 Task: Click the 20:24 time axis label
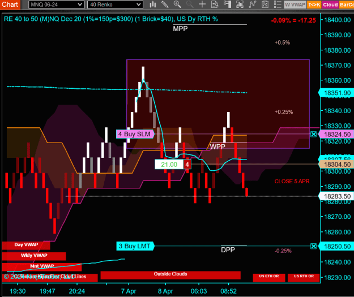click(x=77, y=291)
